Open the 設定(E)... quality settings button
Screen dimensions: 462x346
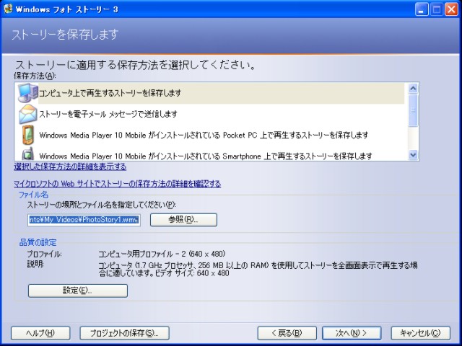78,290
